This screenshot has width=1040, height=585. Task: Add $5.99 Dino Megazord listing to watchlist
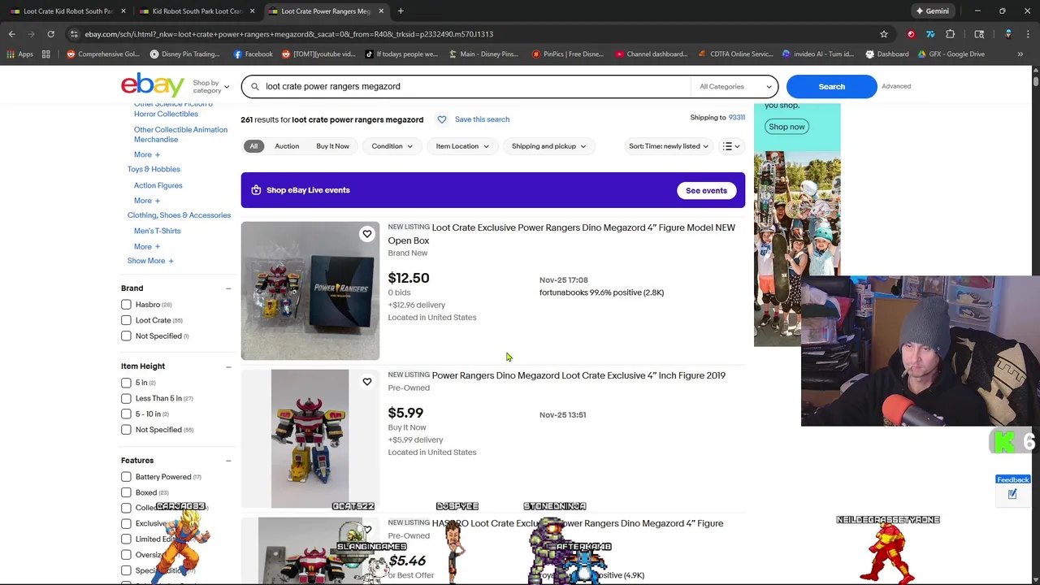tap(367, 382)
